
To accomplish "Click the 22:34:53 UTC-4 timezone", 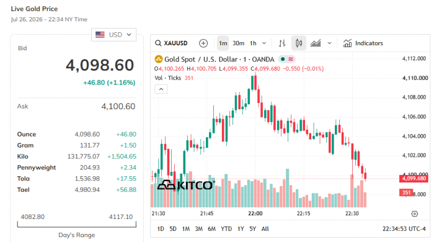I will point(404,229).
